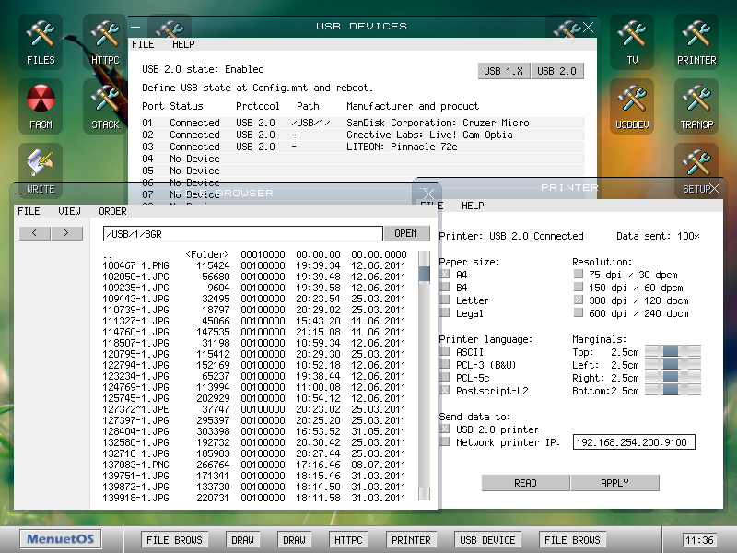Open the TV application icon
737x553 pixels.
click(632, 41)
